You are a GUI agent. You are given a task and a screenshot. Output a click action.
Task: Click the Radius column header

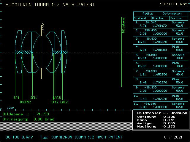coord(148,14)
